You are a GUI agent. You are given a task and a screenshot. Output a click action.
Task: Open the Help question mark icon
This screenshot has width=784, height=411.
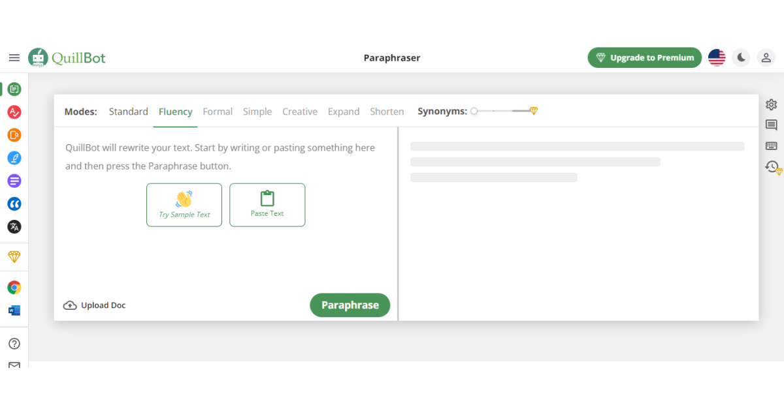coord(14,344)
